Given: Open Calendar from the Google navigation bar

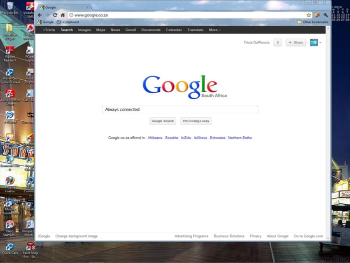Looking at the screenshot, I should [173, 30].
